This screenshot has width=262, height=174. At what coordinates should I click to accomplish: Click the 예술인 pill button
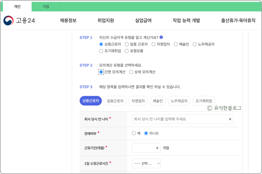pos(158,101)
